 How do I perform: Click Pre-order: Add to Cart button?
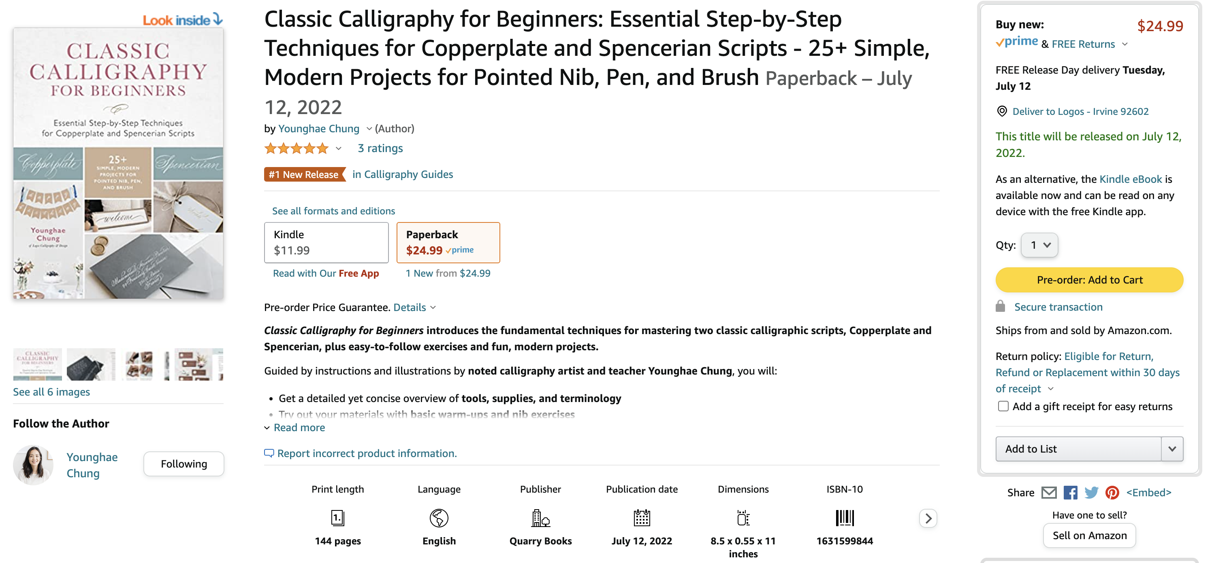point(1089,280)
